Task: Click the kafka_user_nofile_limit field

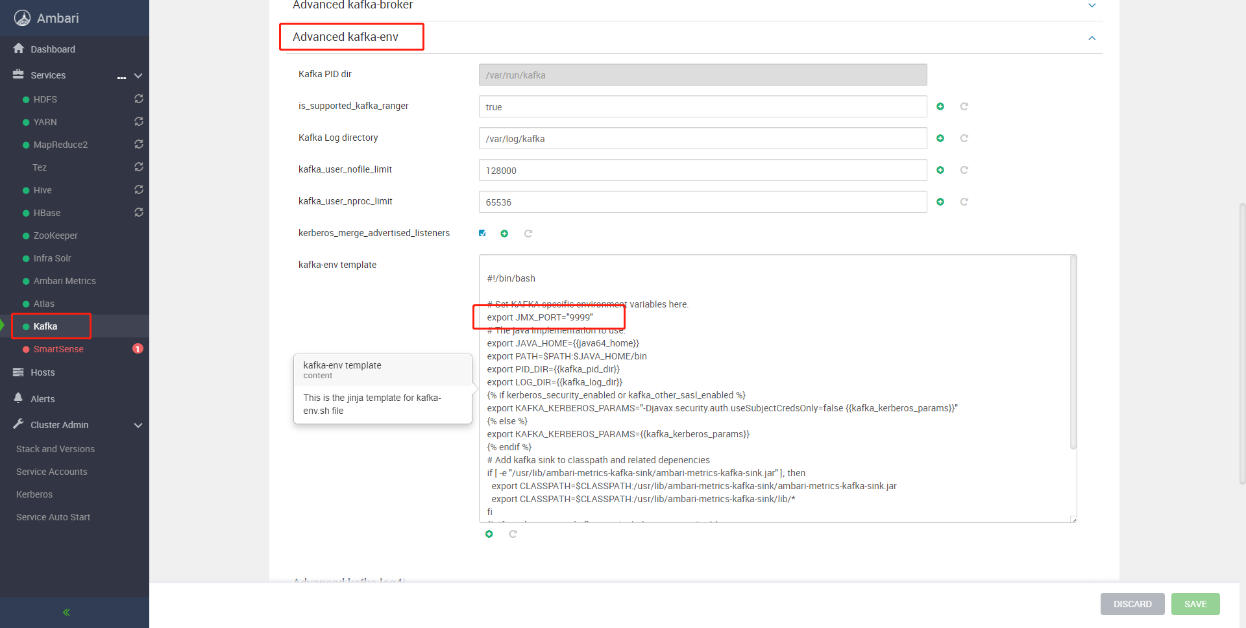Action: 703,170
